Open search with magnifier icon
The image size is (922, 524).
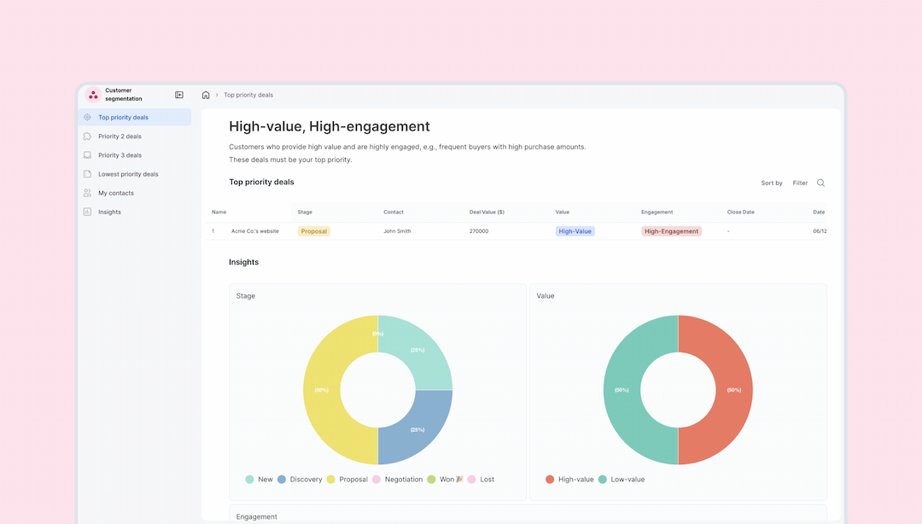point(820,183)
